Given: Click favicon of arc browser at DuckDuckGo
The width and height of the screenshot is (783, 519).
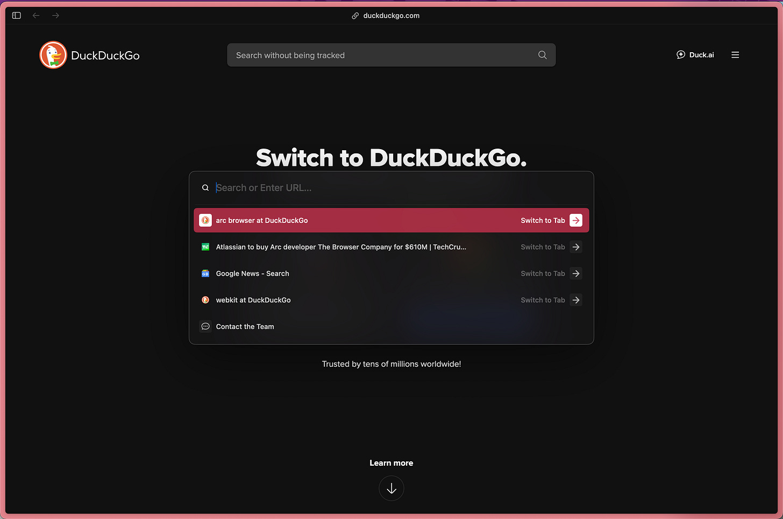Looking at the screenshot, I should click(205, 220).
